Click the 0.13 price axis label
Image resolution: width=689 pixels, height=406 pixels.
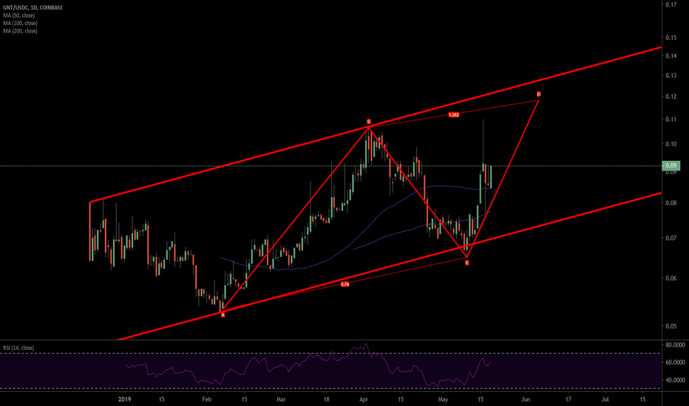coord(671,75)
